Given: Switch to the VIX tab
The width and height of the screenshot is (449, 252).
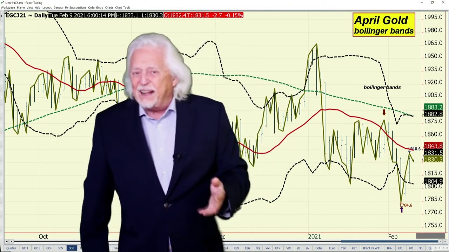Looking at the screenshot, I should 288,248.
